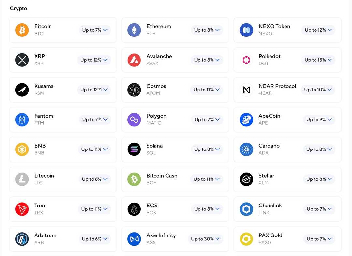Click the Cosmos atom logo icon

(x=134, y=90)
